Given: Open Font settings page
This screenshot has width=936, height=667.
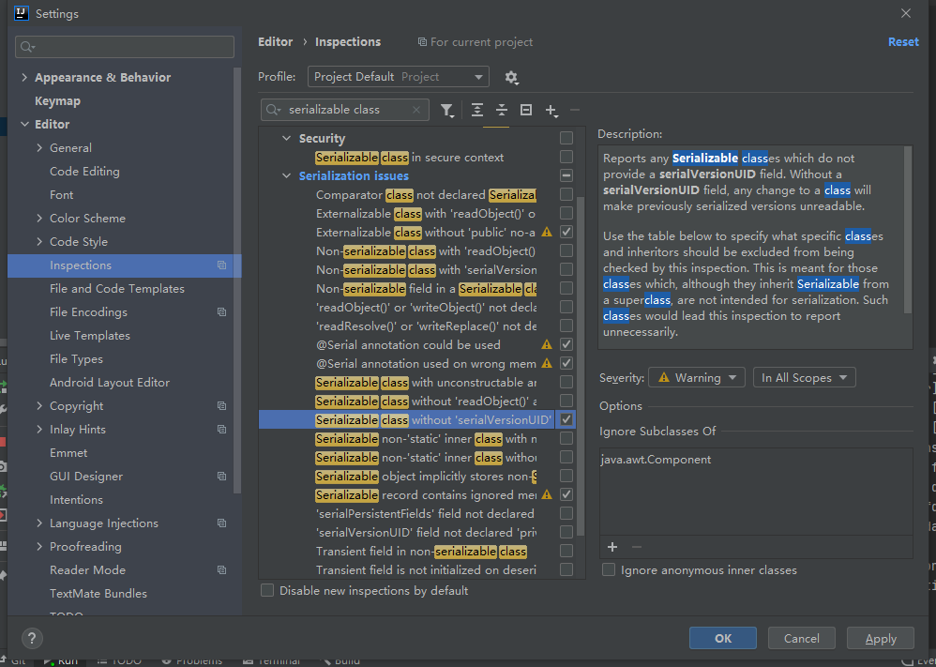Looking at the screenshot, I should (x=62, y=195).
